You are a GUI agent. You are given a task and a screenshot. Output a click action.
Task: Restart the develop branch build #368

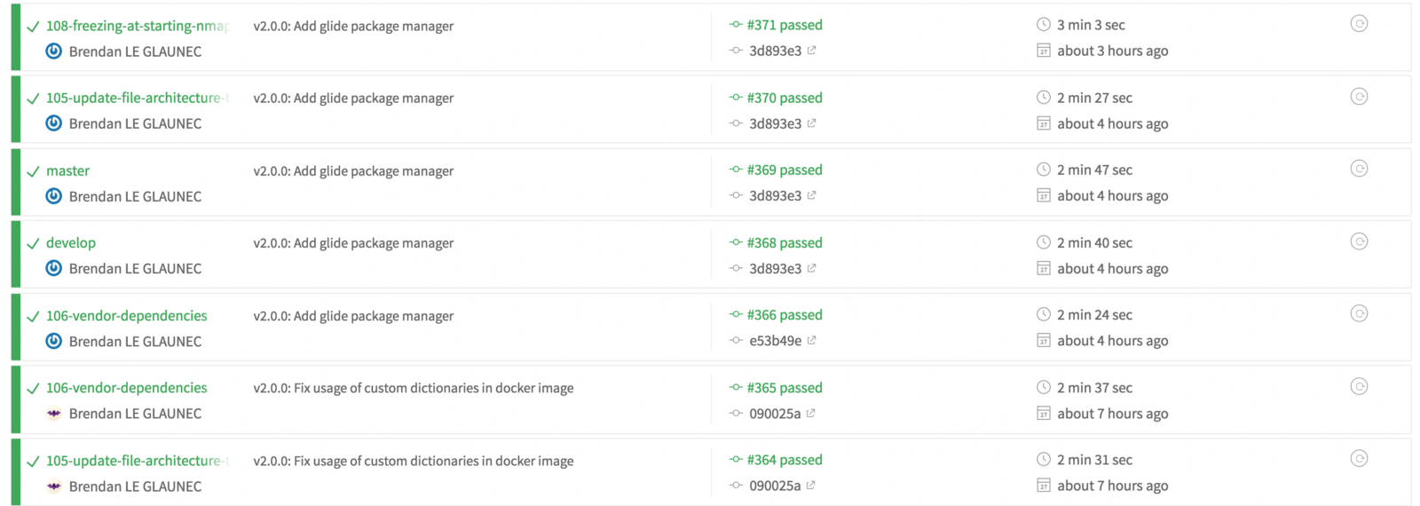1359,241
